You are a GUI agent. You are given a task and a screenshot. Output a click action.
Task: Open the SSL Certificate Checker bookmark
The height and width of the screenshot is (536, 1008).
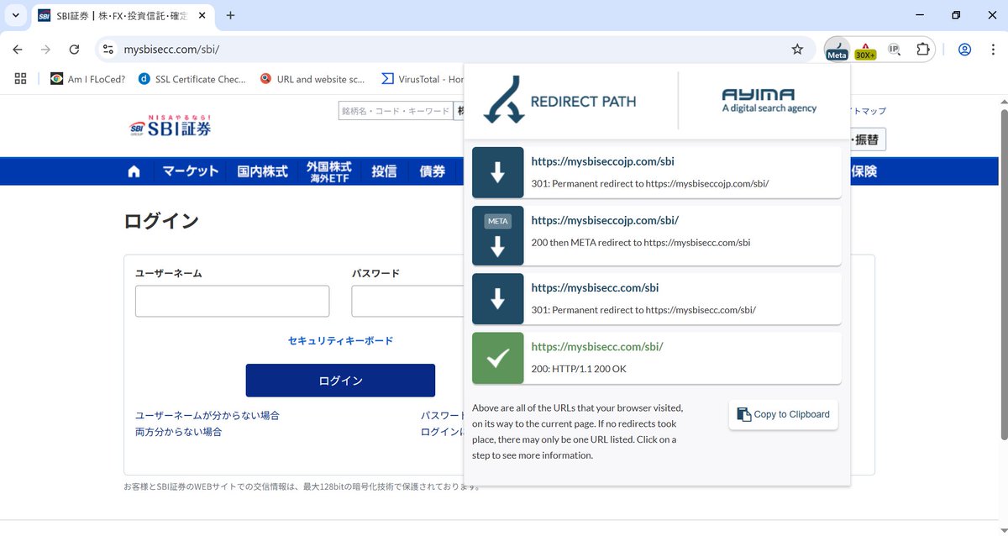click(x=192, y=79)
